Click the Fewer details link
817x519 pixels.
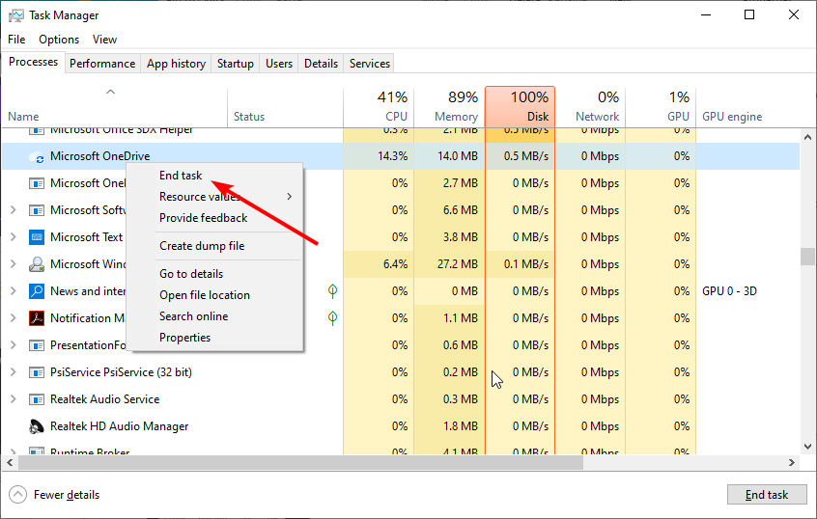(67, 495)
